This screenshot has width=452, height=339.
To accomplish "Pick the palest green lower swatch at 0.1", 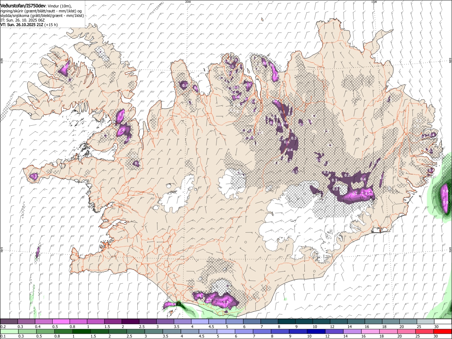I will click(x=10, y=331).
